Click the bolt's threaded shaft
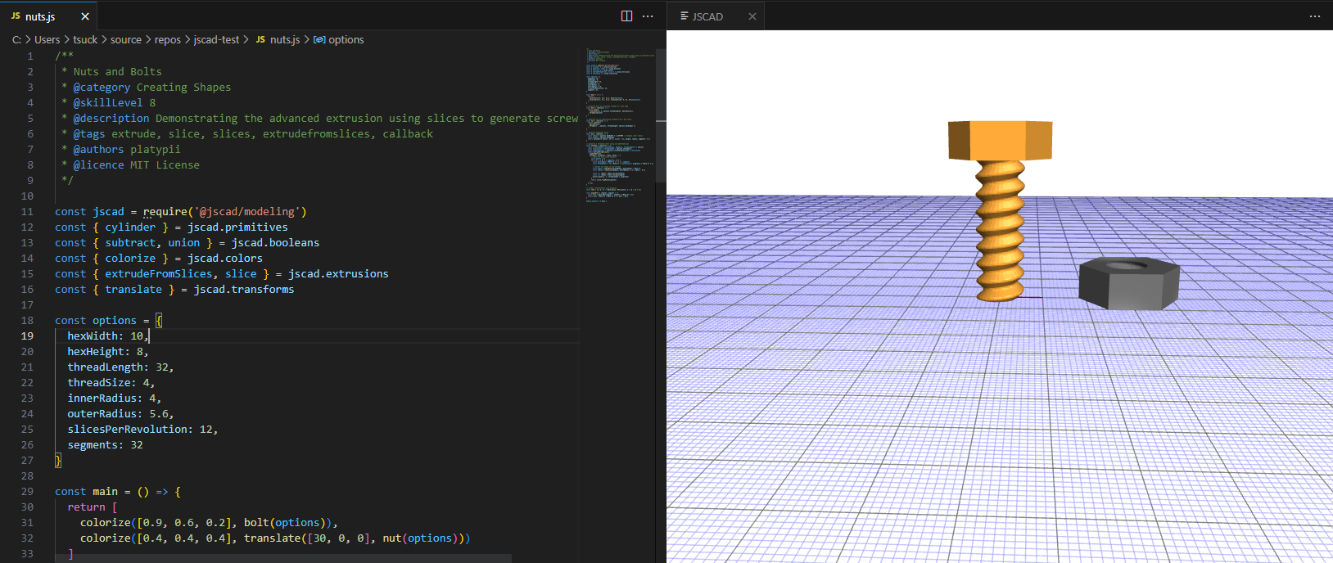The height and width of the screenshot is (563, 1333). tap(1000, 229)
